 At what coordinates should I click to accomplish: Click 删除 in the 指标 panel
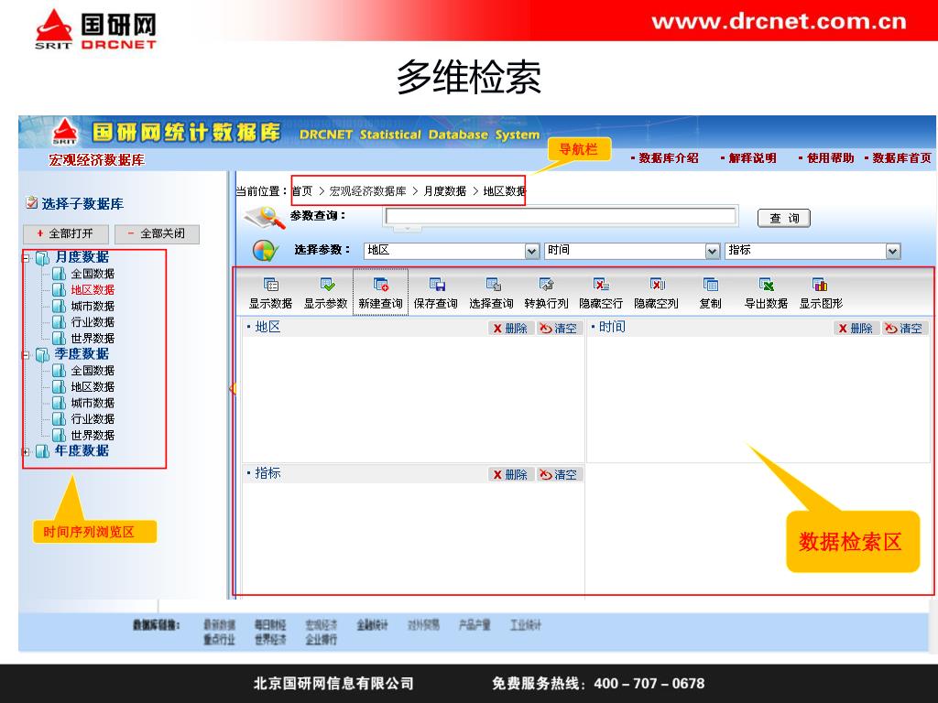pyautogui.click(x=510, y=475)
